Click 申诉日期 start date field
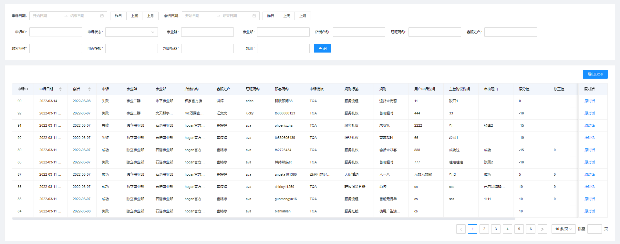Viewport: 620px width, 244px height. tap(47, 16)
